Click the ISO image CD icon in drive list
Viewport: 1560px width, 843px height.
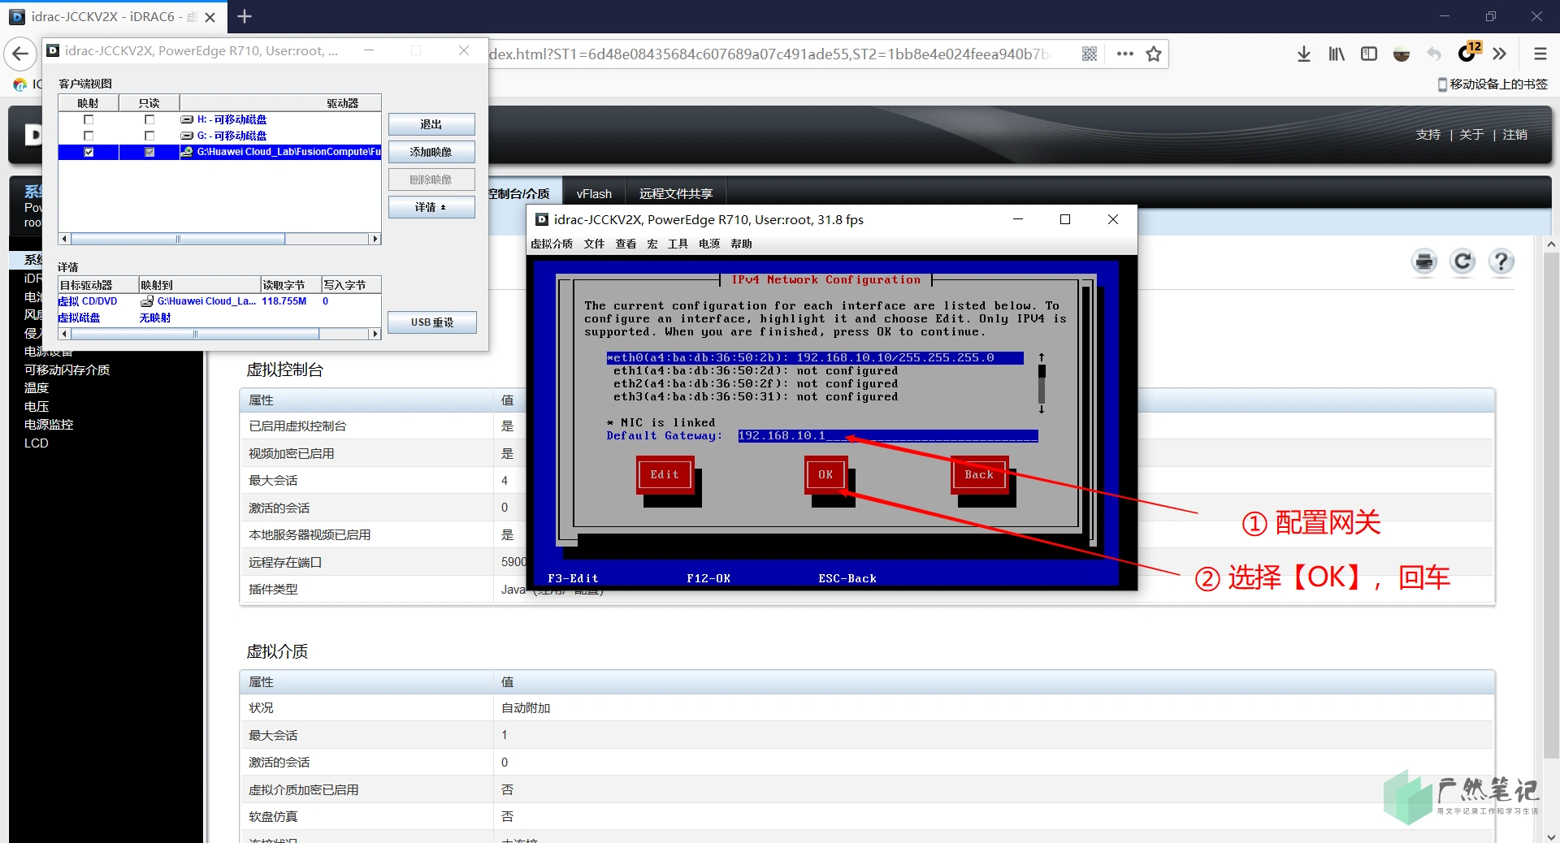[187, 152]
